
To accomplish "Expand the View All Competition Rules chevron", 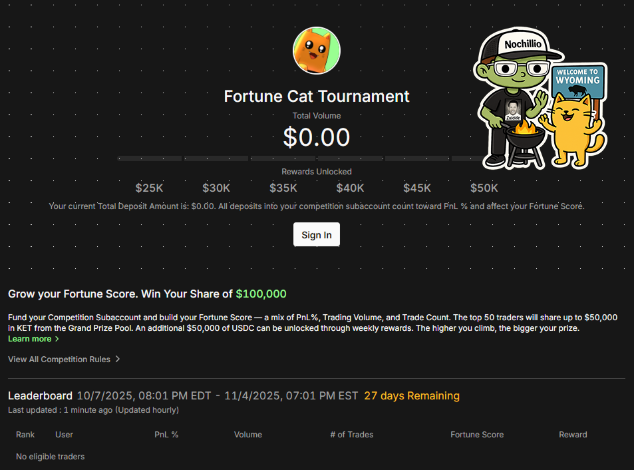I will click(118, 359).
